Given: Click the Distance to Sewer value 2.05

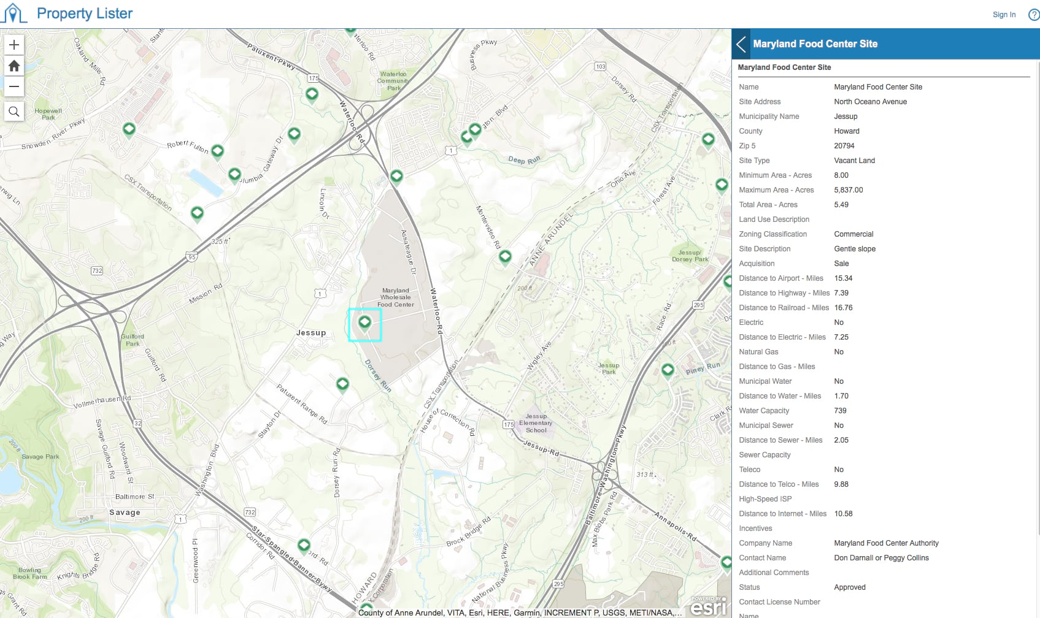Looking at the screenshot, I should [841, 440].
